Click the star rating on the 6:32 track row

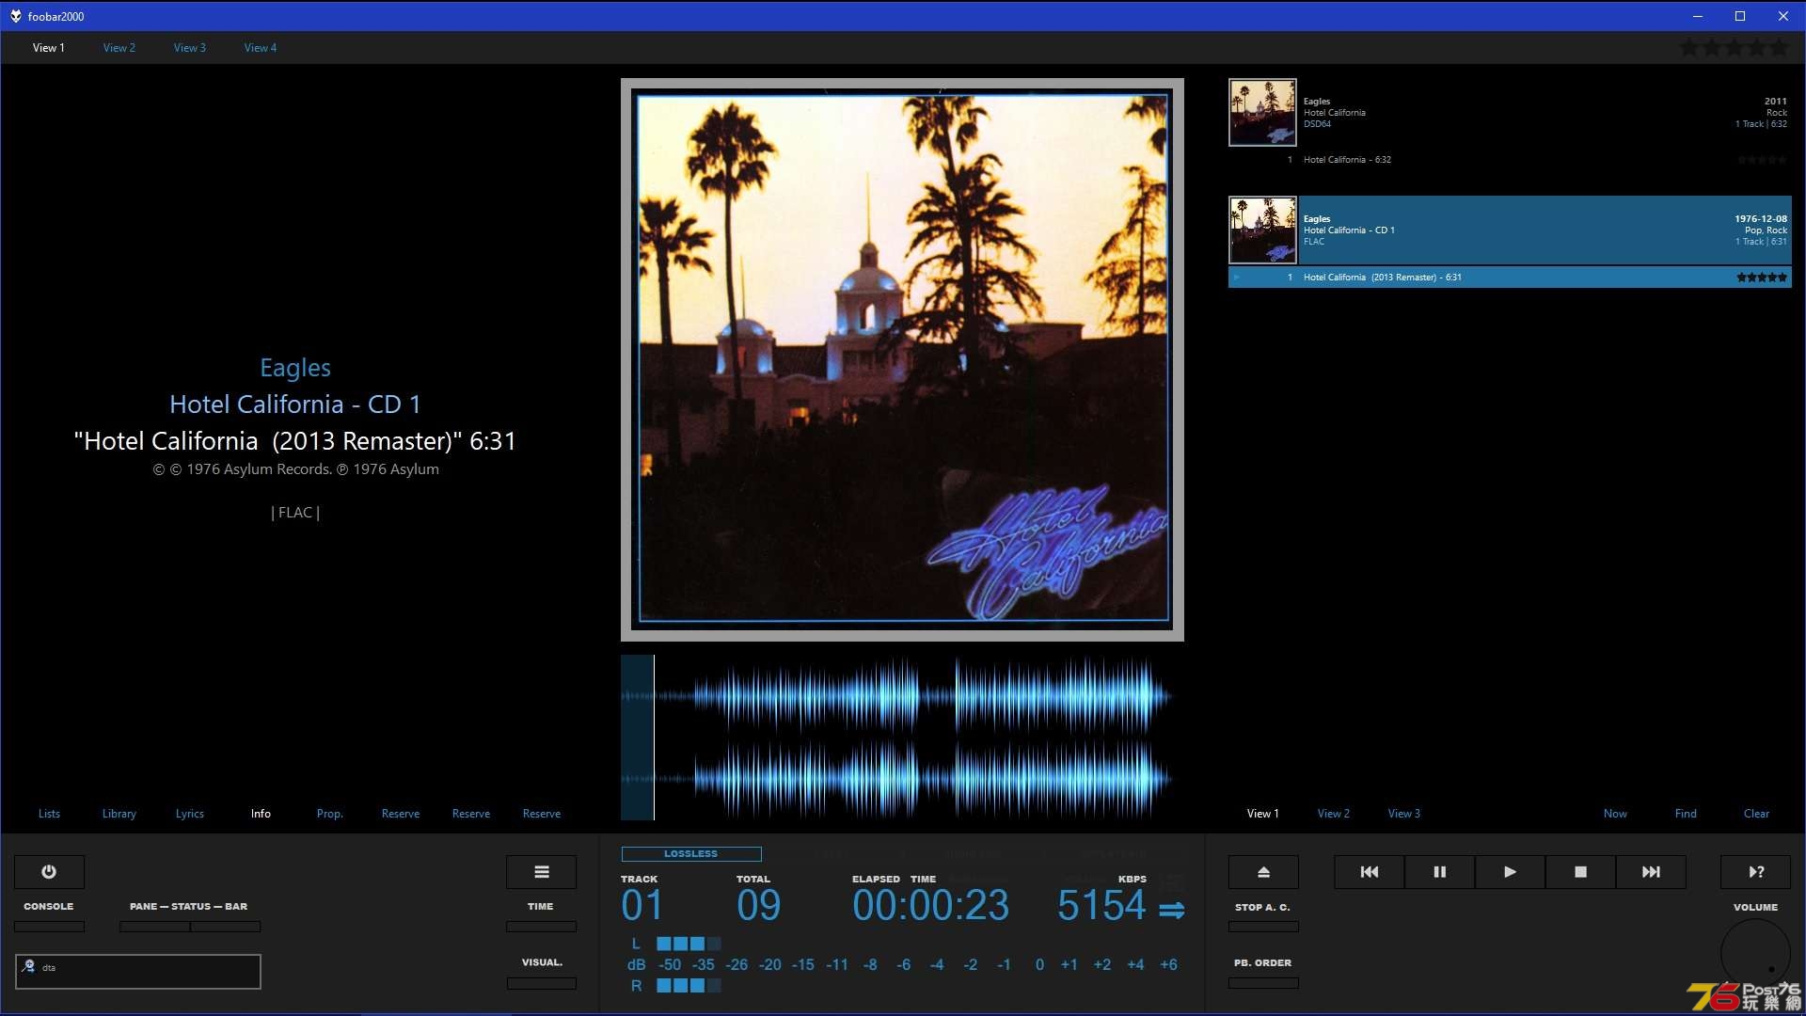tap(1762, 160)
